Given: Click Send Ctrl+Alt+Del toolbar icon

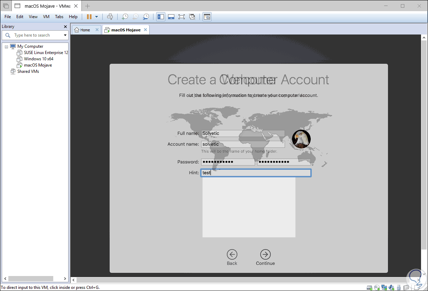Looking at the screenshot, I should (110, 17).
